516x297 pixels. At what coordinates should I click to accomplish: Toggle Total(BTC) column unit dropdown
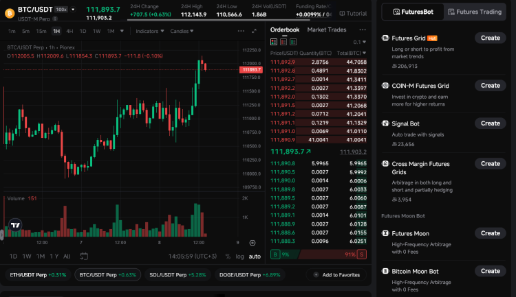[352, 53]
